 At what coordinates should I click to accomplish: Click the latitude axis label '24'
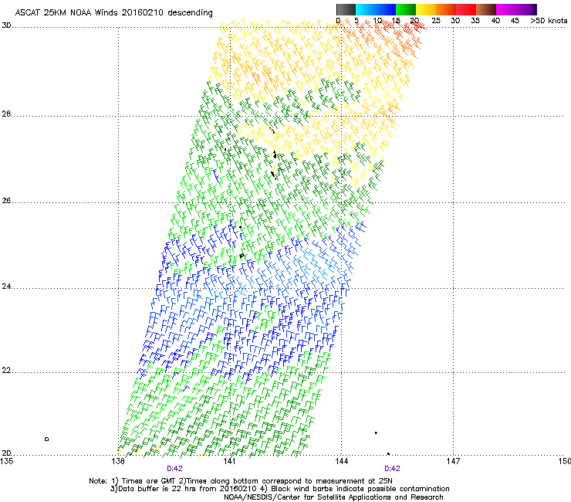click(x=6, y=287)
